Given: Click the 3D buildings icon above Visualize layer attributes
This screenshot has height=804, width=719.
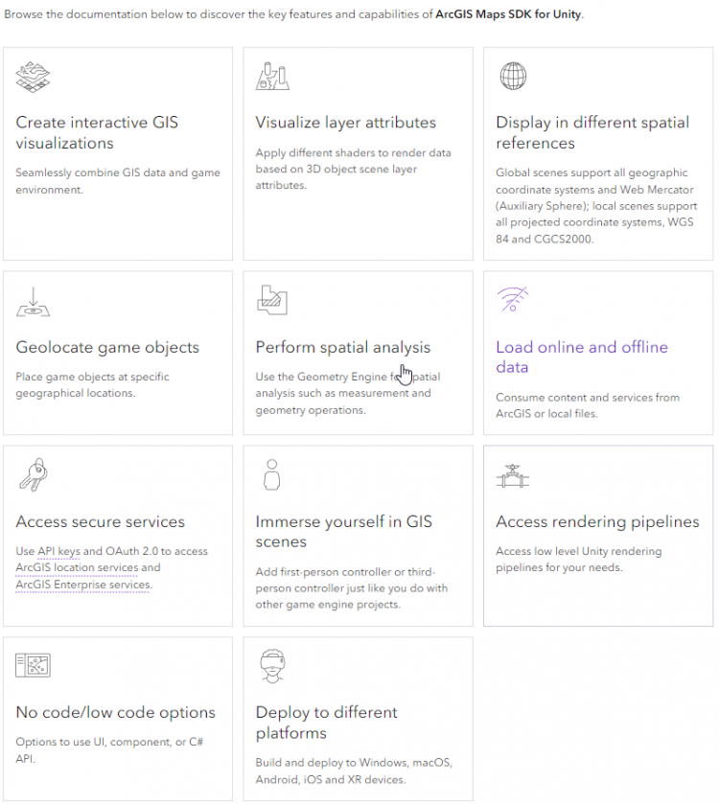Looking at the screenshot, I should [x=272, y=76].
